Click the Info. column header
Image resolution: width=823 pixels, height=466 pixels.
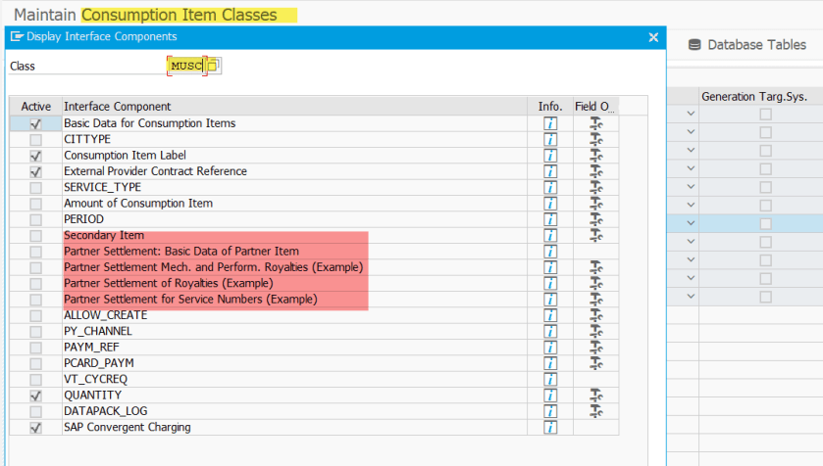click(x=550, y=107)
